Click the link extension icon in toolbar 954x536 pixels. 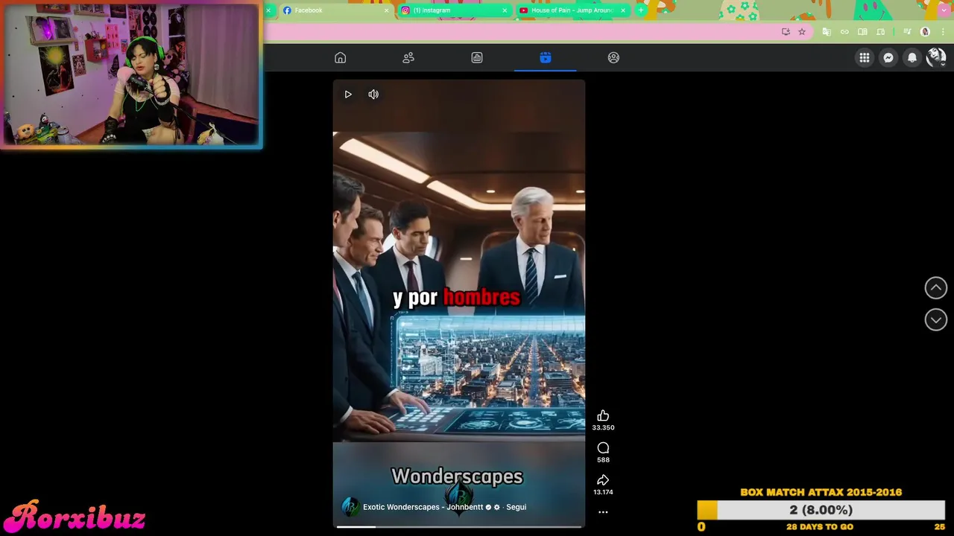coord(844,32)
